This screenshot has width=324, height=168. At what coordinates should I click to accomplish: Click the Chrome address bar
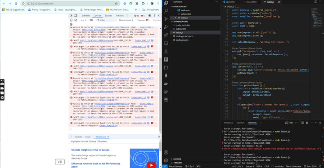(70, 4)
